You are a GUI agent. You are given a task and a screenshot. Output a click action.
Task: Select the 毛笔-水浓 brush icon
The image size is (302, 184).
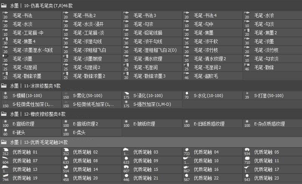(247, 15)
